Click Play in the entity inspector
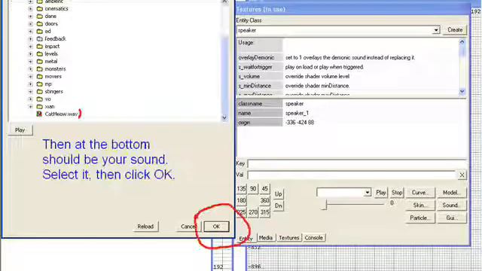 tap(381, 193)
